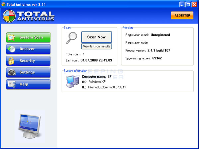Image resolution: width=199 pixels, height=149 pixels.
Task: Click the title bar application icon
Action: click(3, 4)
